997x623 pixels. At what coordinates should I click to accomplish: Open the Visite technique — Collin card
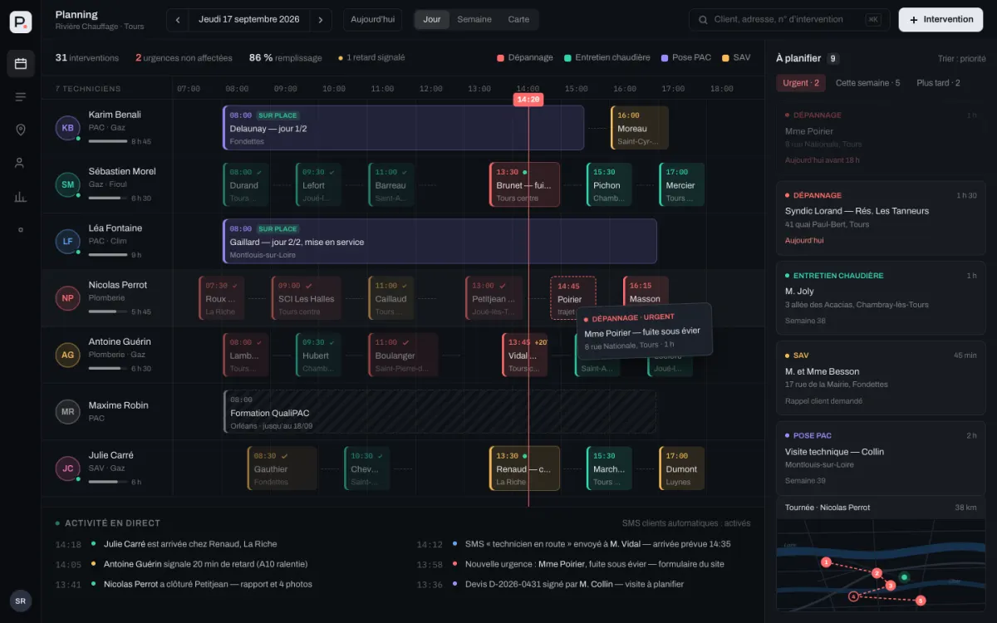pos(881,458)
